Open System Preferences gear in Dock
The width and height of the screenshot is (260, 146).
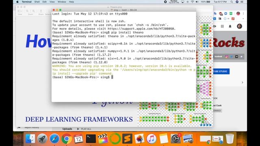pyautogui.click(x=176, y=138)
